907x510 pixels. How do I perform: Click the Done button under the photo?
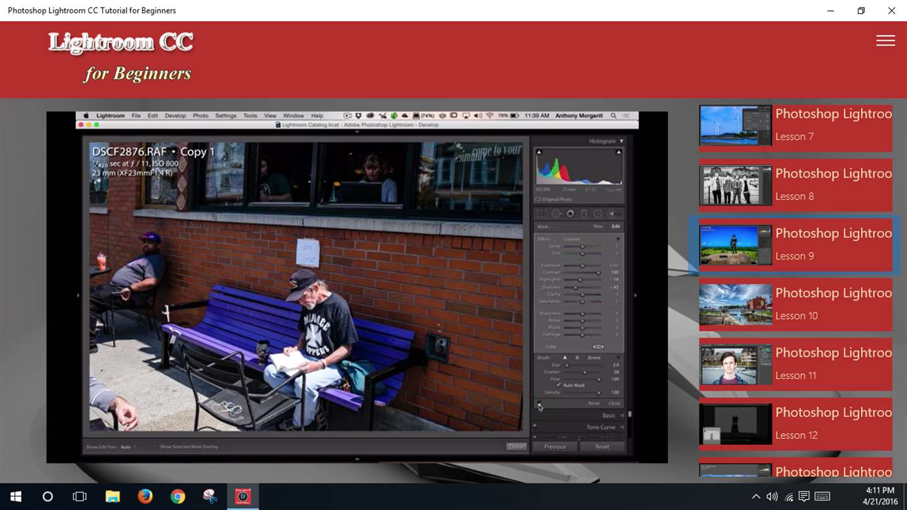(x=516, y=446)
